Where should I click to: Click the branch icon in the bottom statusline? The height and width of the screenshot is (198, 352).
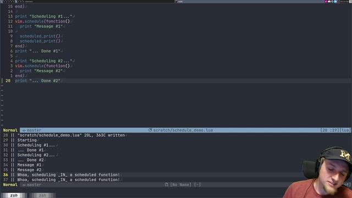point(24,185)
